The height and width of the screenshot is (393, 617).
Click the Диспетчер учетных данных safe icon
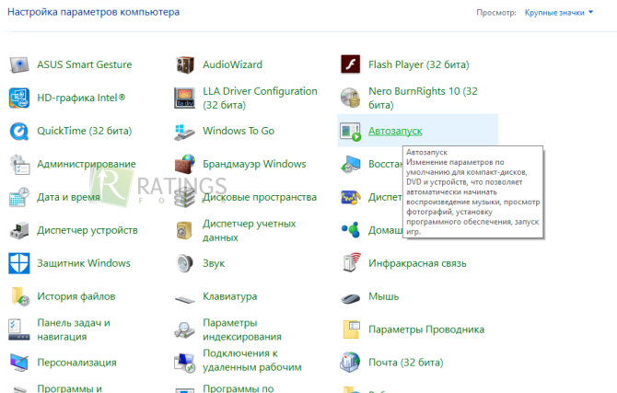pos(184,230)
